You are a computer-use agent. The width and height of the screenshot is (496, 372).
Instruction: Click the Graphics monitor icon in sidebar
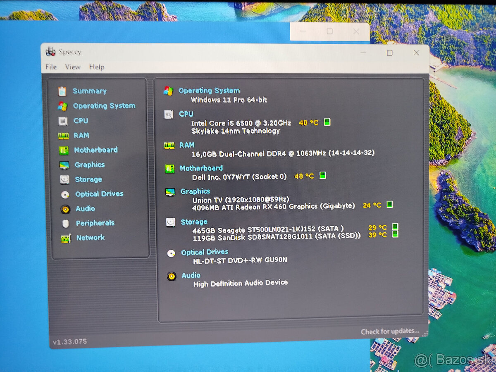64,165
